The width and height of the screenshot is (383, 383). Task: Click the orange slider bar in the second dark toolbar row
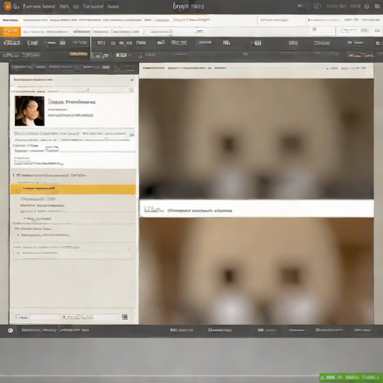(x=78, y=54)
